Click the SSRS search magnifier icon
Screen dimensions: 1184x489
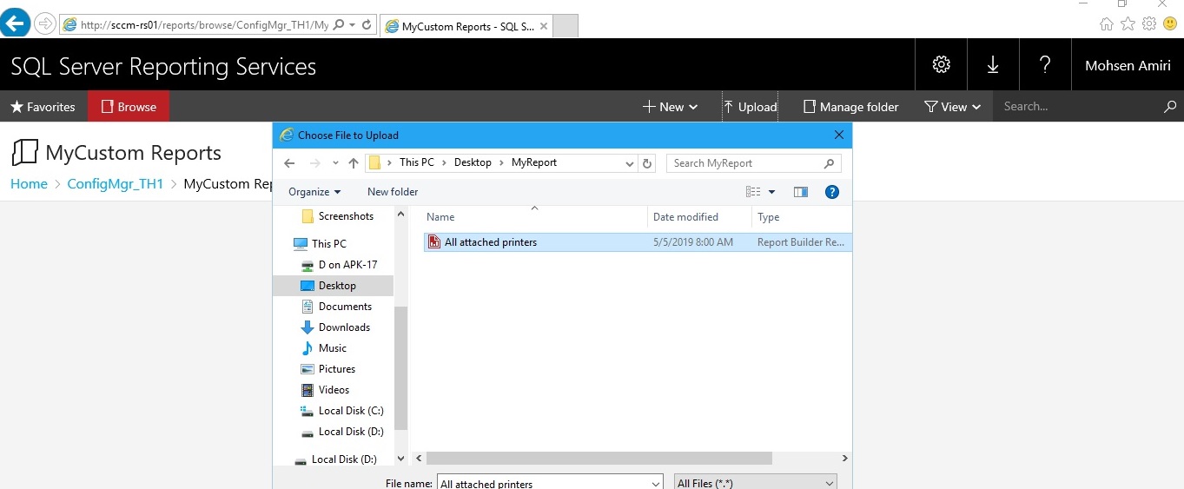point(1169,107)
